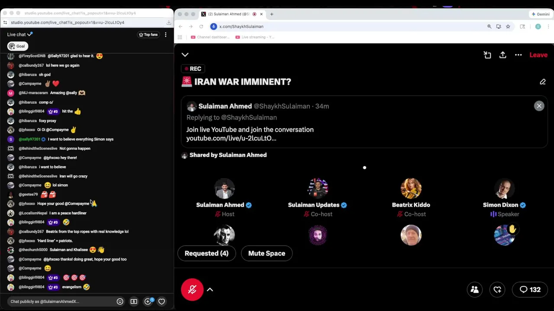Go back in the X browser window
The height and width of the screenshot is (311, 554).
(180, 26)
